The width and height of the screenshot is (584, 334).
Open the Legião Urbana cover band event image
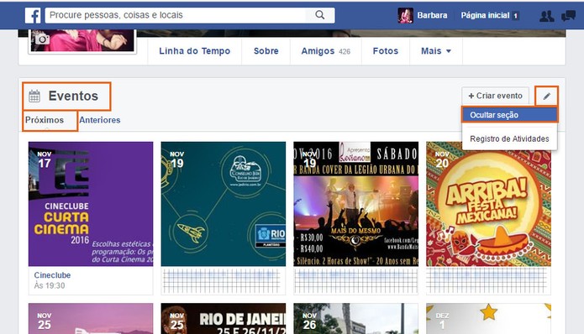click(x=355, y=204)
